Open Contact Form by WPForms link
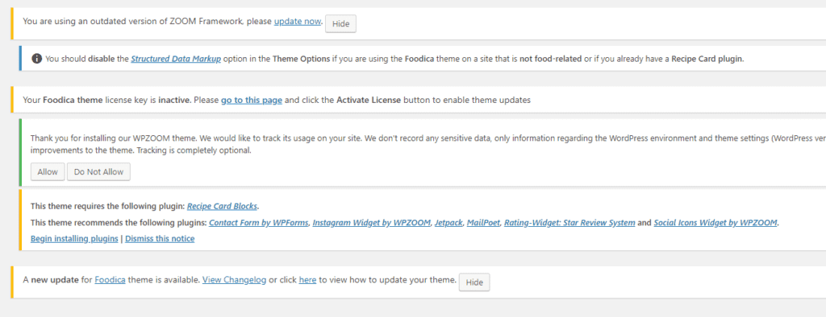Screen dimensions: 826x317 (259, 222)
